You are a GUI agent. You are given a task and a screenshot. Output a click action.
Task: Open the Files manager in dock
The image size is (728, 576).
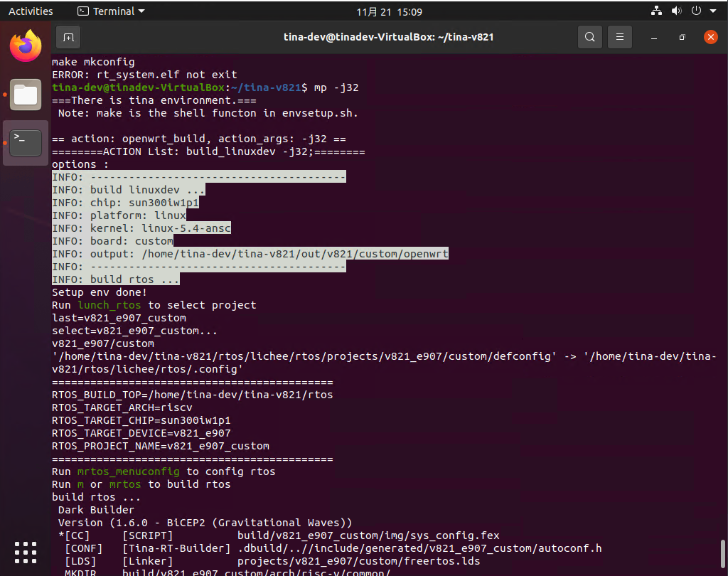[x=26, y=95]
